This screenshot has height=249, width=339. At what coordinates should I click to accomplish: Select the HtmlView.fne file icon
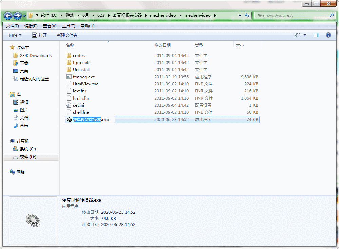[69, 84]
